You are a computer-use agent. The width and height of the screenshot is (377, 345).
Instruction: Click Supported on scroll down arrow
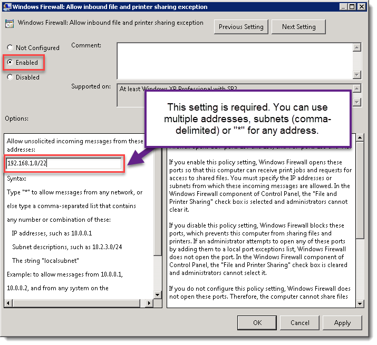tap(357, 102)
